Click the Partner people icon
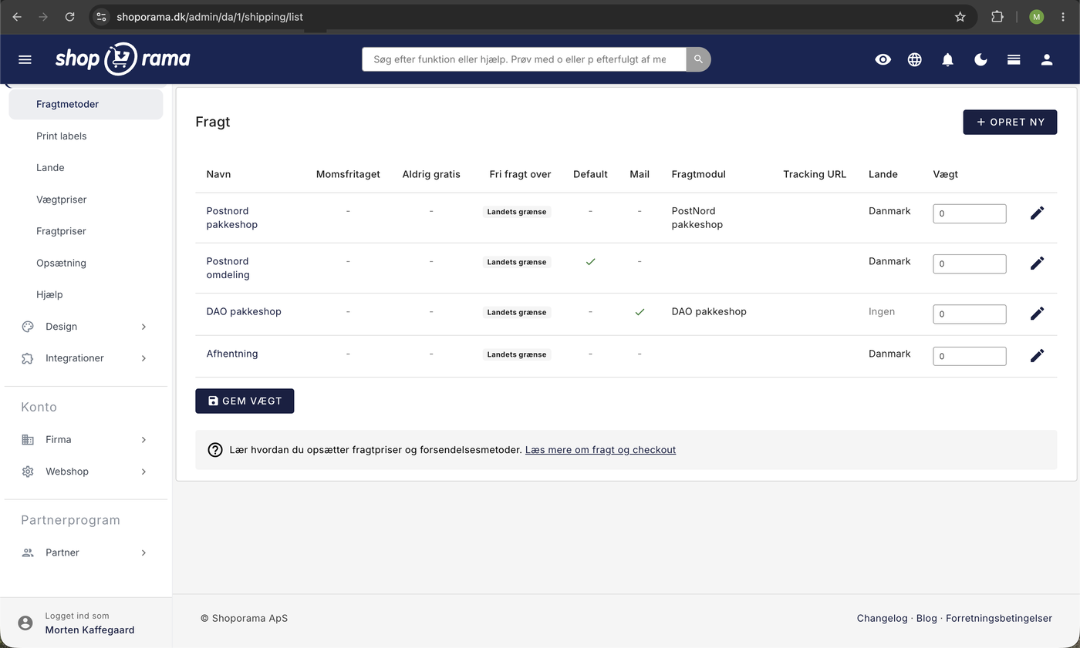The height and width of the screenshot is (648, 1080). pos(28,552)
